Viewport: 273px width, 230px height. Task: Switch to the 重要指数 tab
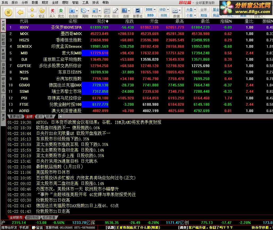tap(16, 117)
